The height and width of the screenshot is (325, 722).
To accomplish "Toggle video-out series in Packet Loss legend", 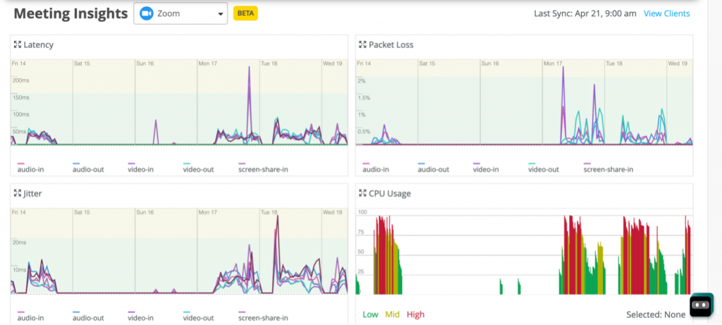I will tap(544, 169).
